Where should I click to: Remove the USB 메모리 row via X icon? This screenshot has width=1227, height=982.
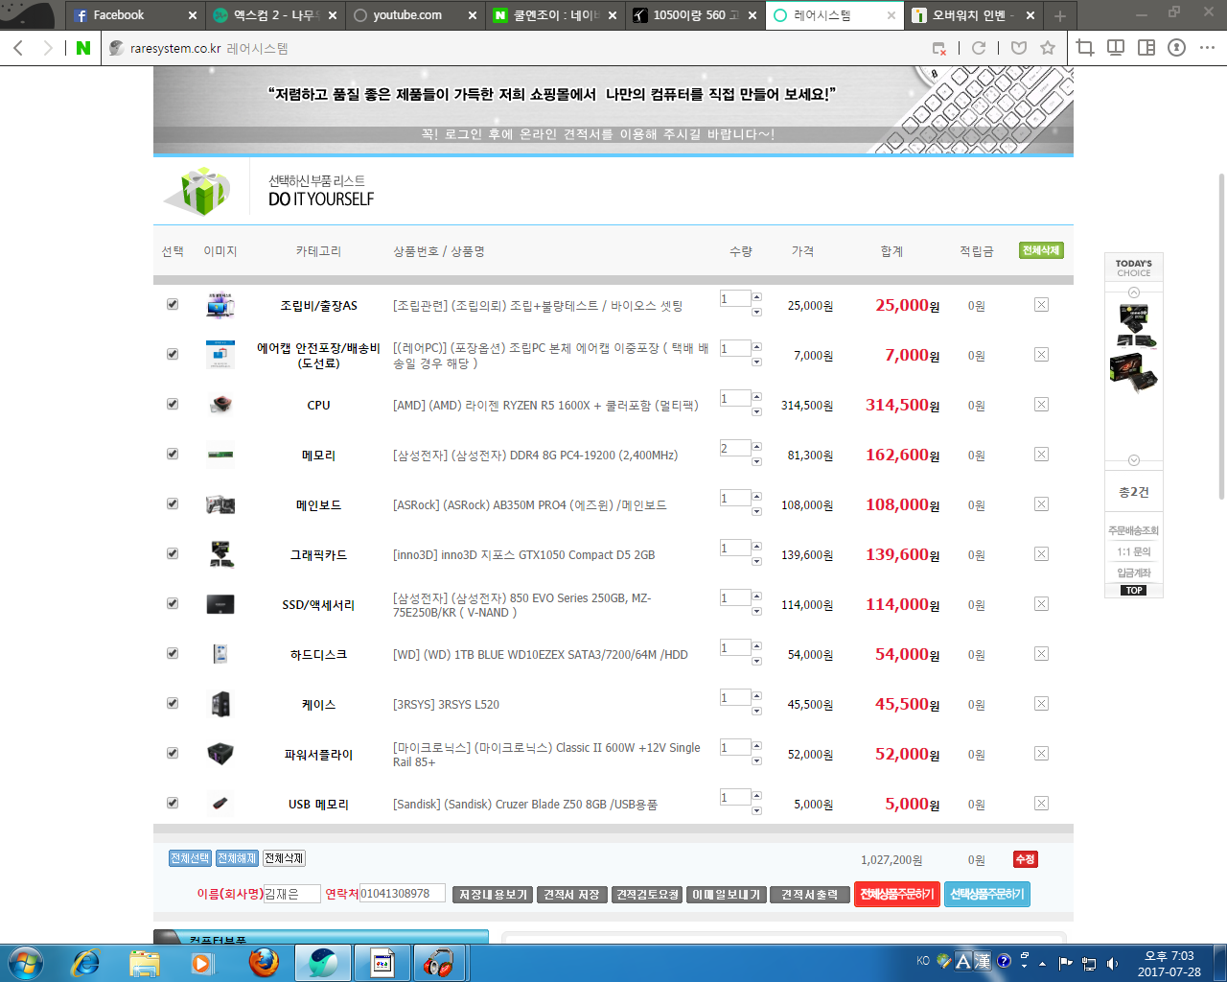pyautogui.click(x=1041, y=804)
